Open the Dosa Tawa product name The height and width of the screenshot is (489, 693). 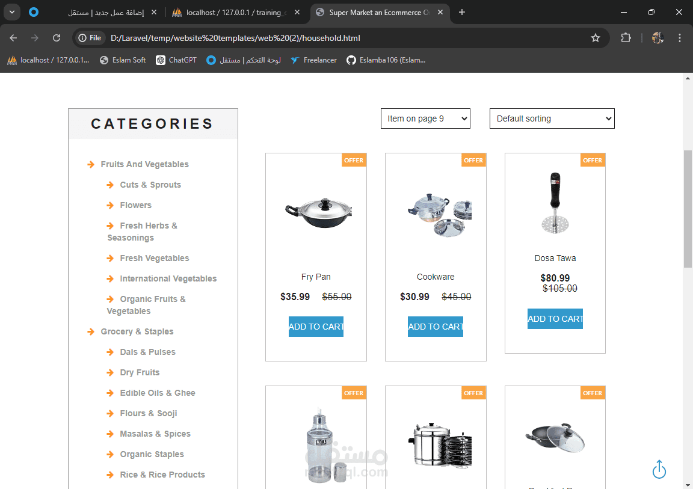click(x=555, y=258)
